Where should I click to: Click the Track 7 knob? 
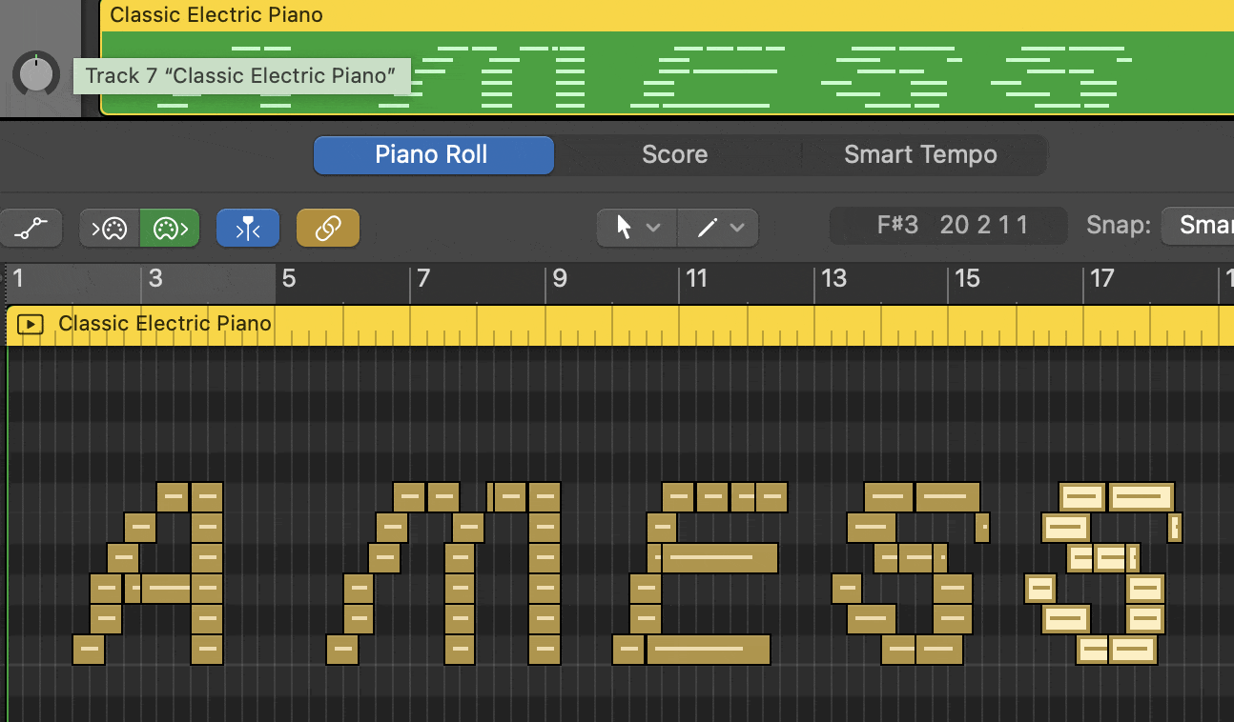[x=36, y=74]
